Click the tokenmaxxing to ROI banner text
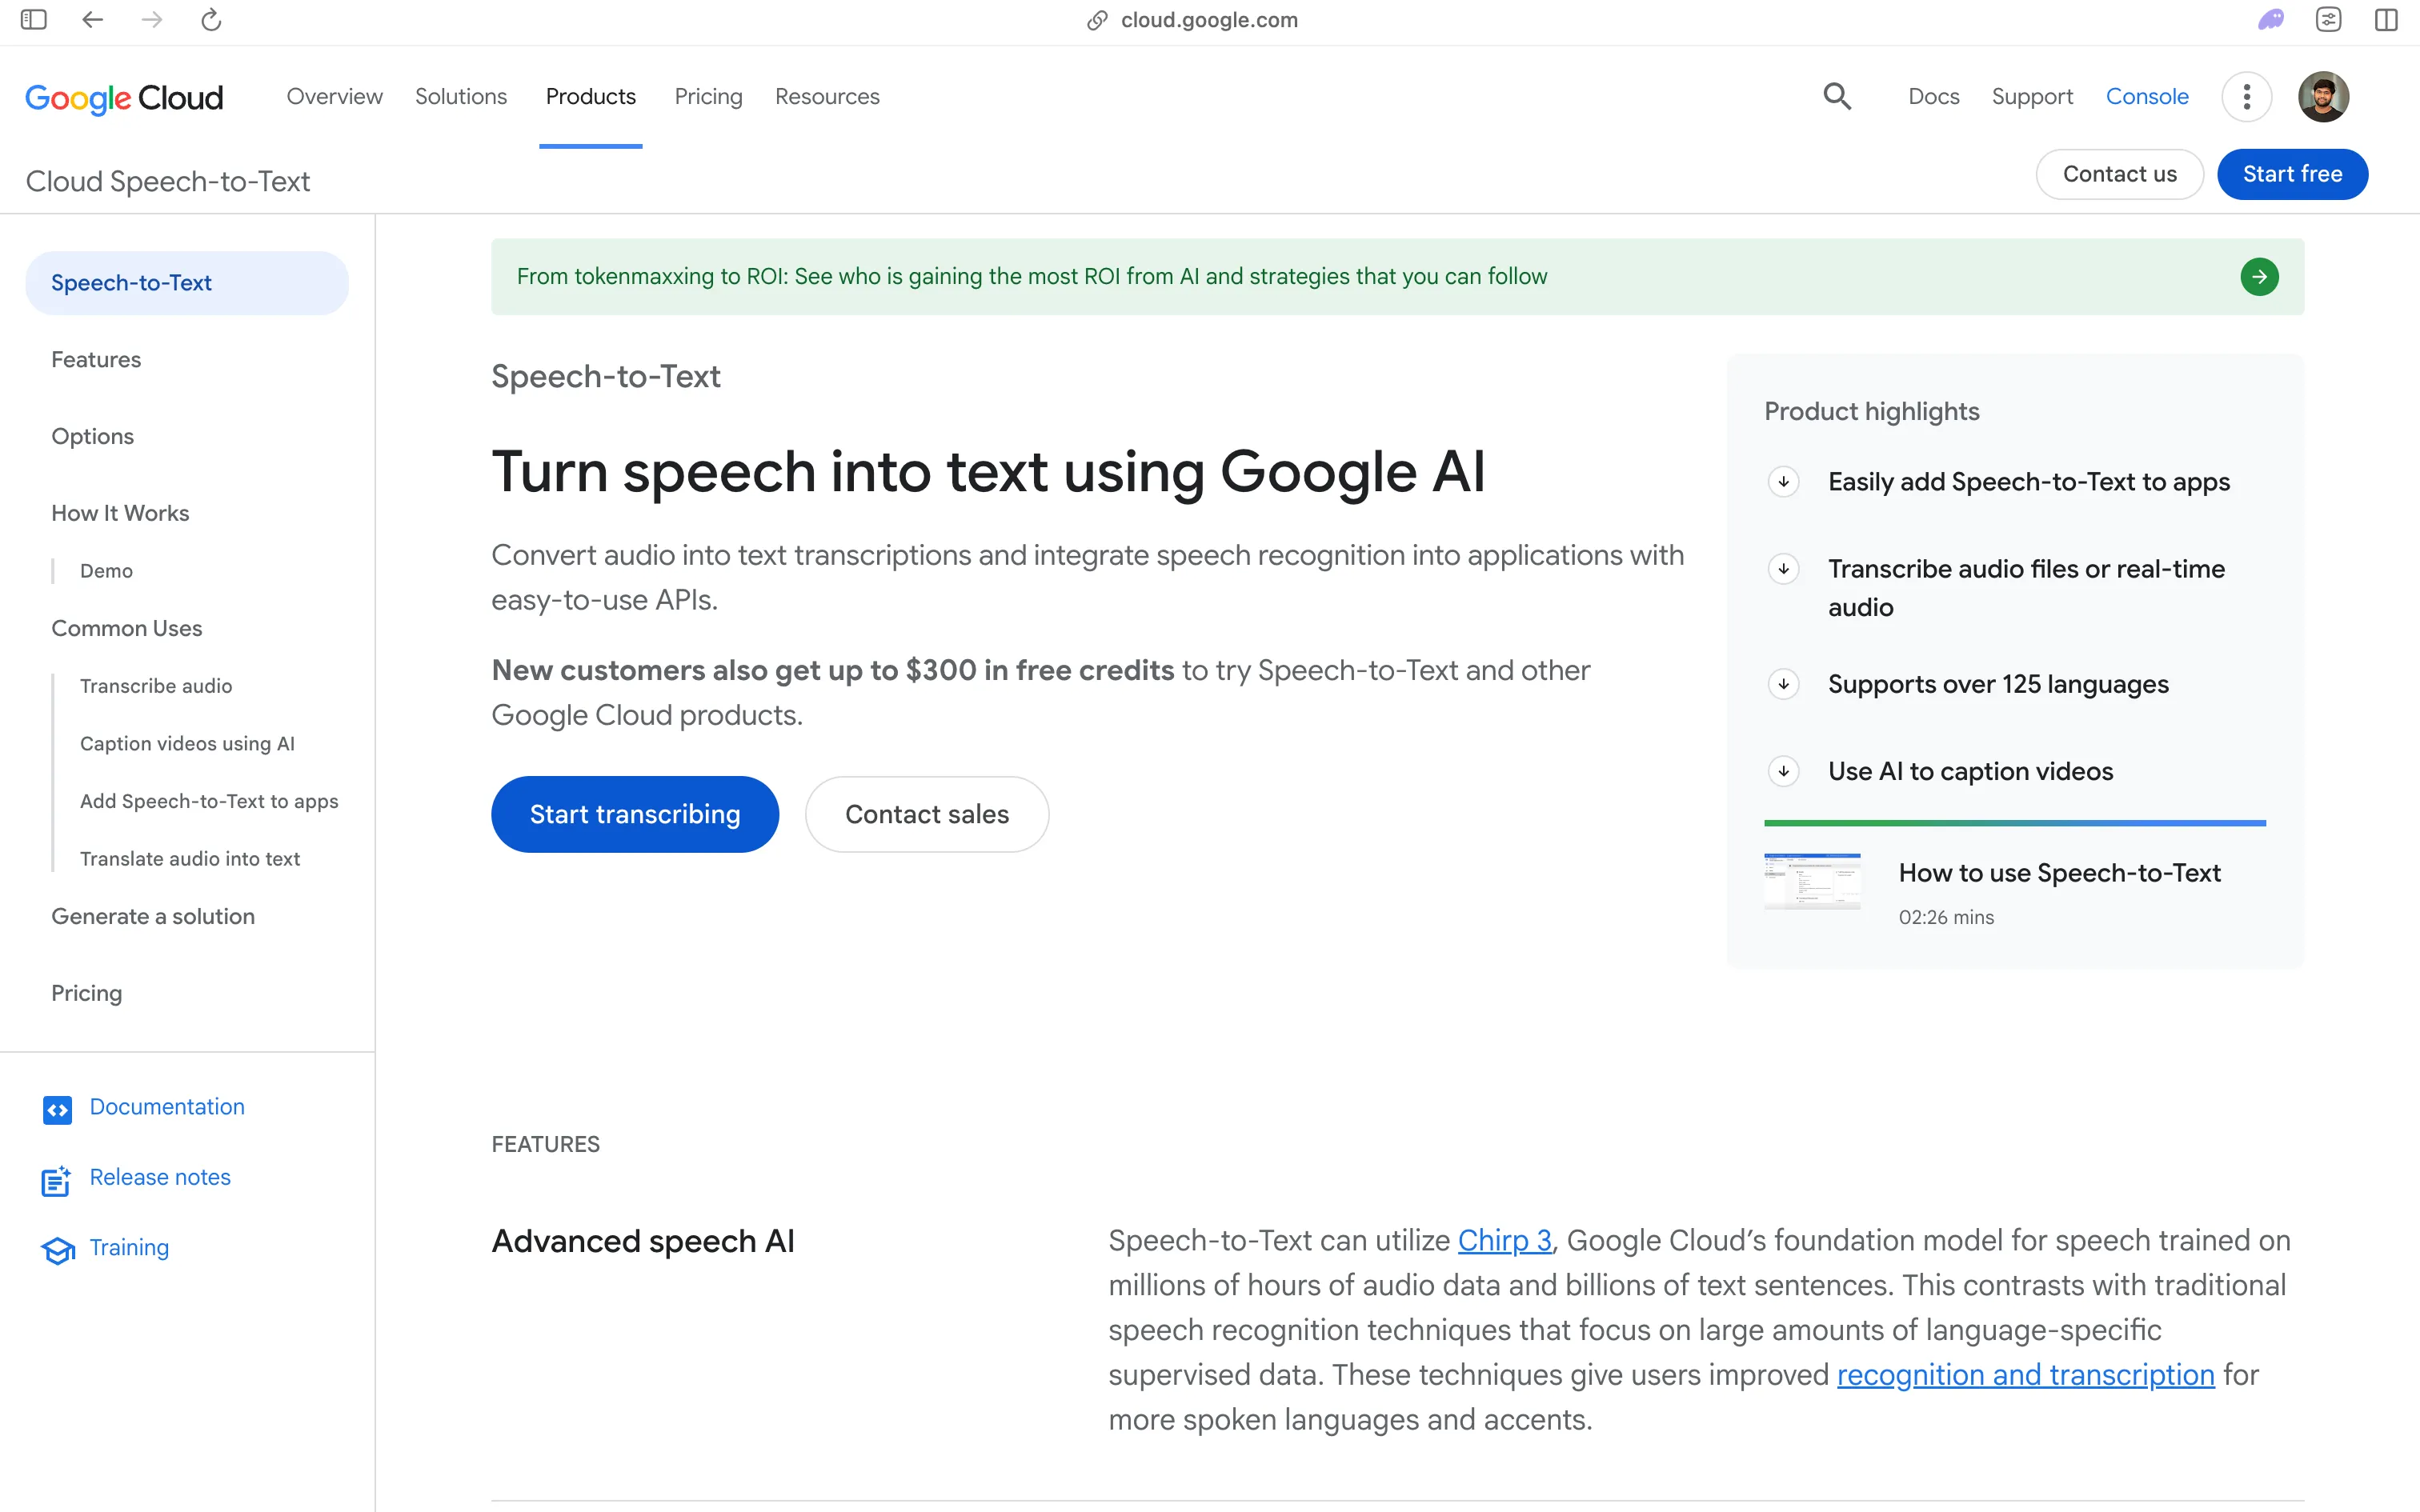 pyautogui.click(x=1032, y=276)
